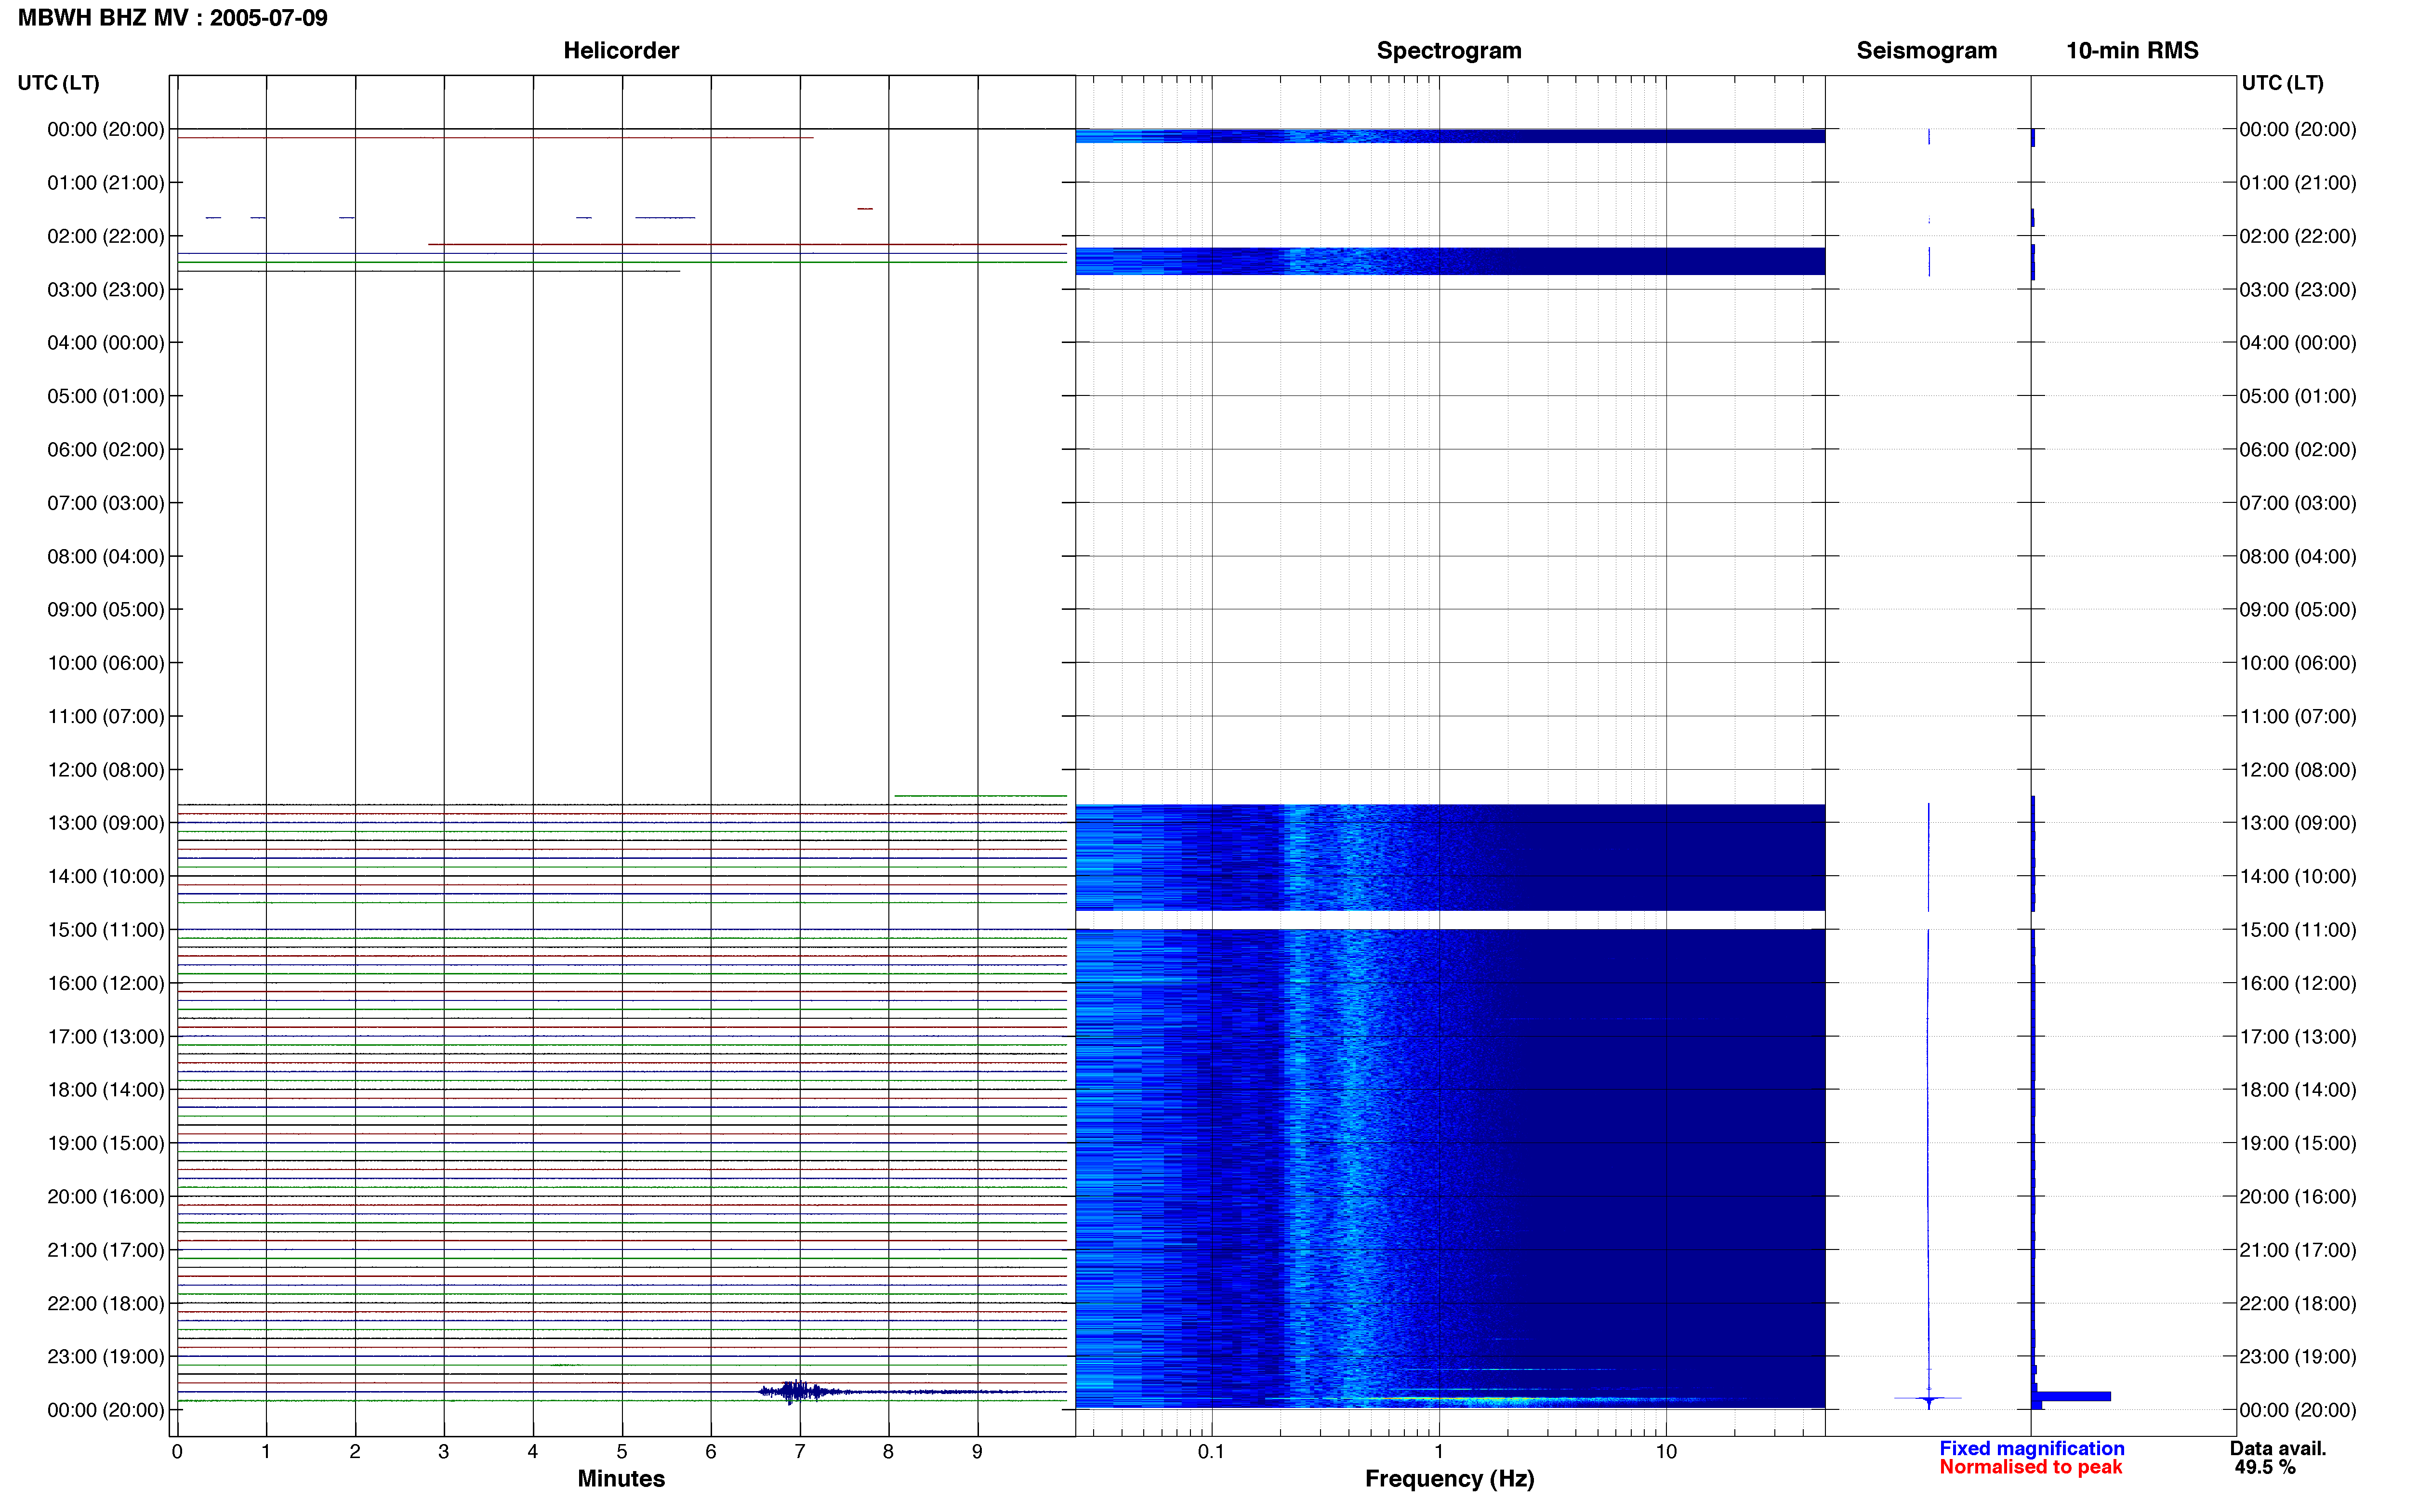Click the 7 tick label on the Minutes axis

pyautogui.click(x=800, y=1452)
